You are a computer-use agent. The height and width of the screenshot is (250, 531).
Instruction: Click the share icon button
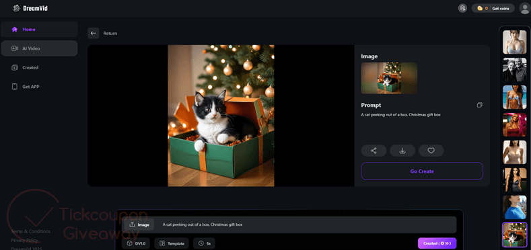(374, 151)
